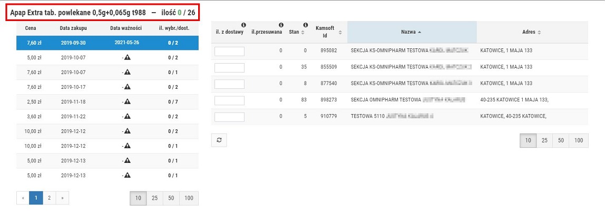Sort by Kamsoft Id column arrows
This screenshot has height=216, width=605.
(340, 33)
